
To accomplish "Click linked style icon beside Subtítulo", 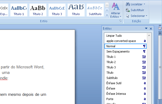I will click(144, 78).
